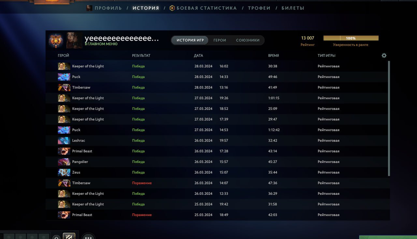Click the 1:01:15 match duration
Screen dimensions: 417x239
point(274,98)
